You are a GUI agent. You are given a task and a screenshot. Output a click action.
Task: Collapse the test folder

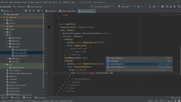[4, 65]
